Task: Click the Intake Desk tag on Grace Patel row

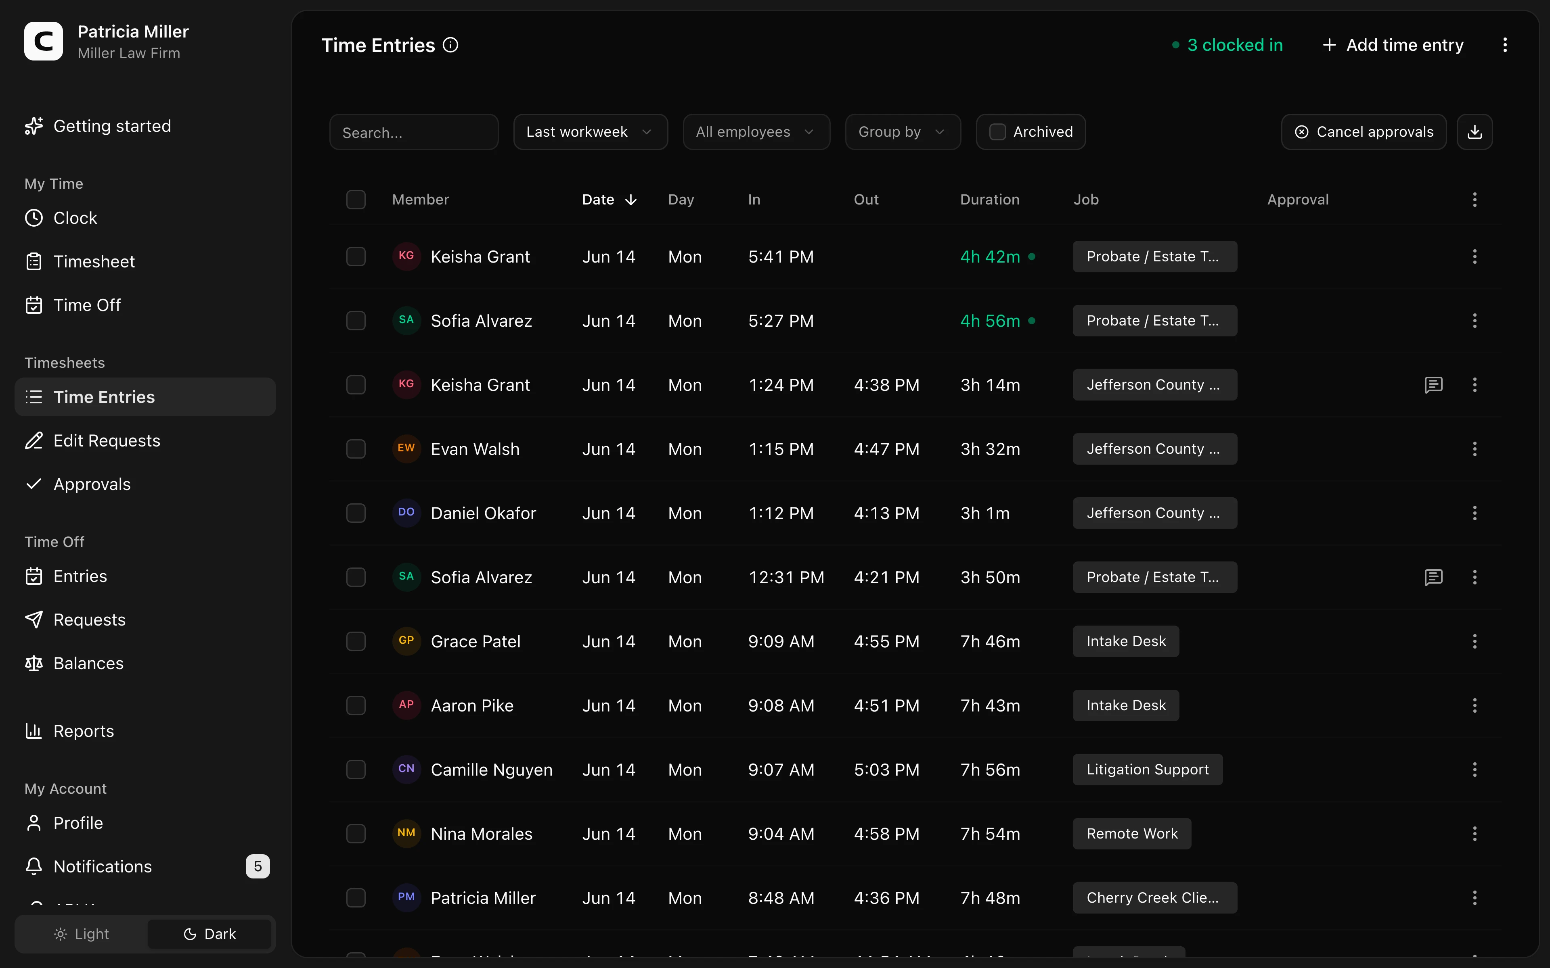Action: click(1126, 641)
